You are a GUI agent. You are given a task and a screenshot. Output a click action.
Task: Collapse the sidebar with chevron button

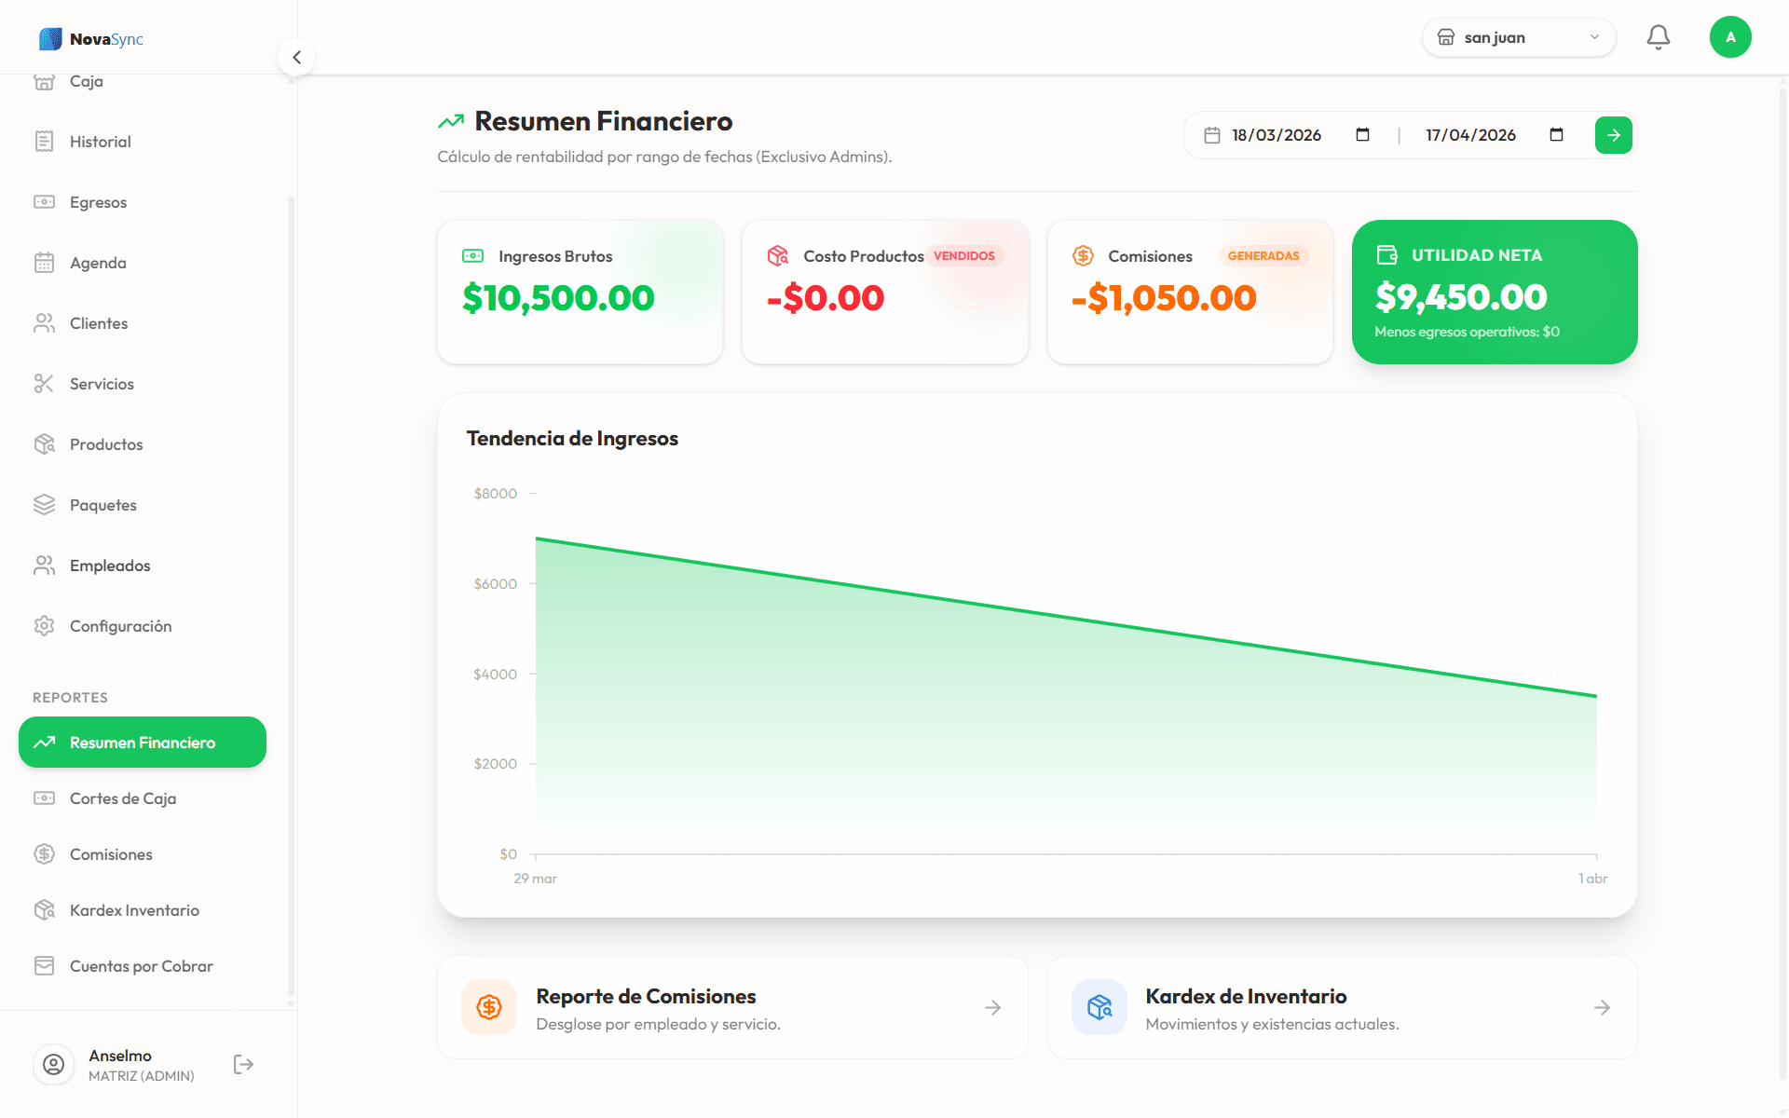296,57
